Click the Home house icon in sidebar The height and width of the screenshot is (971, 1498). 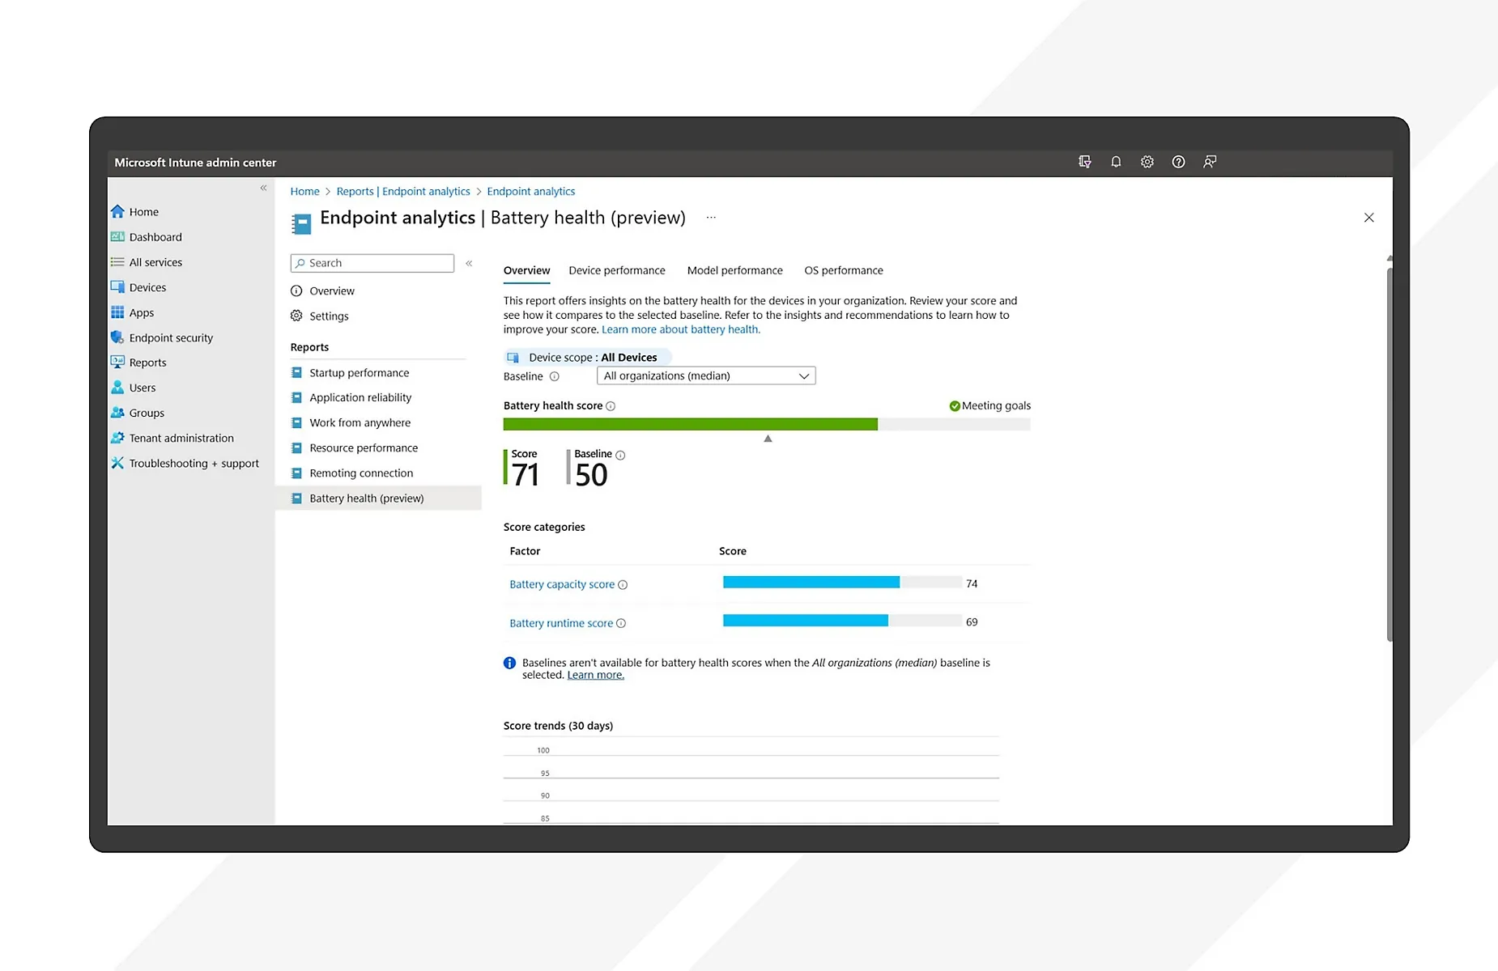tap(117, 212)
